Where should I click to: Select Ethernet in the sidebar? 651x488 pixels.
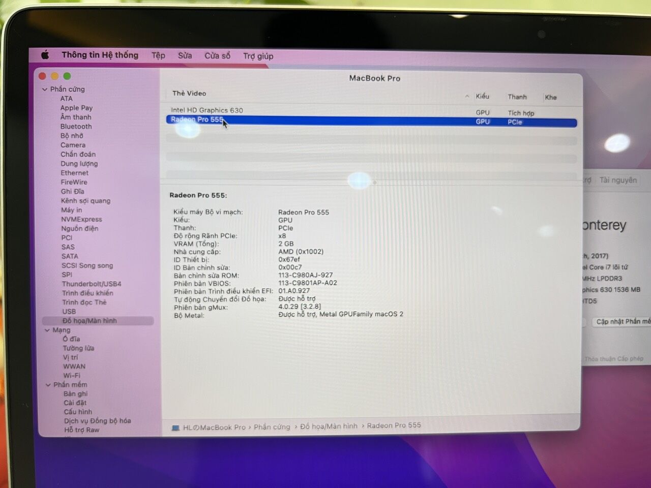click(75, 173)
